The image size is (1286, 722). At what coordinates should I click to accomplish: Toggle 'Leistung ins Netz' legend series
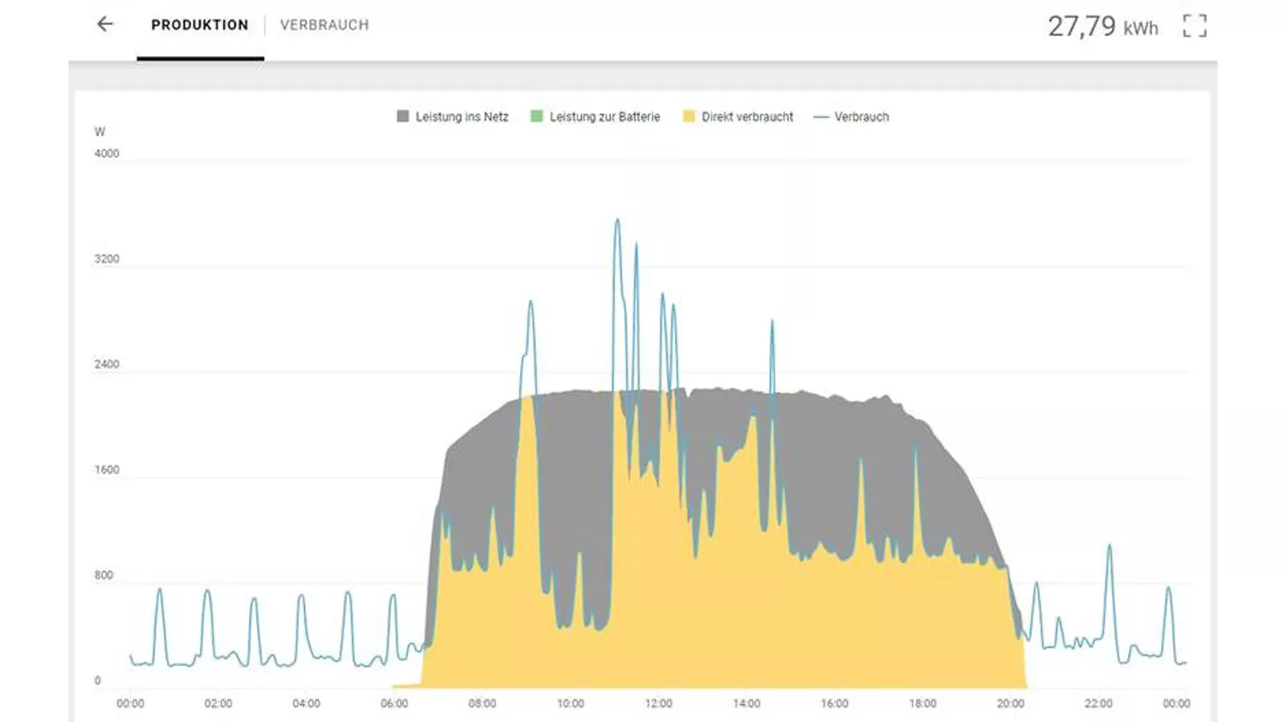[x=453, y=117]
